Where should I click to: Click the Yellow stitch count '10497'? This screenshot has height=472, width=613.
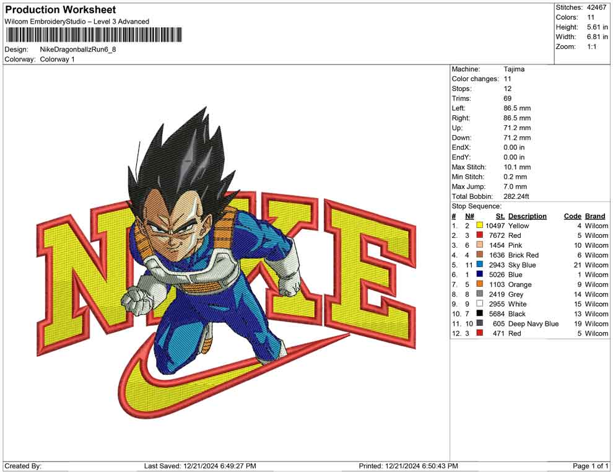(x=495, y=225)
